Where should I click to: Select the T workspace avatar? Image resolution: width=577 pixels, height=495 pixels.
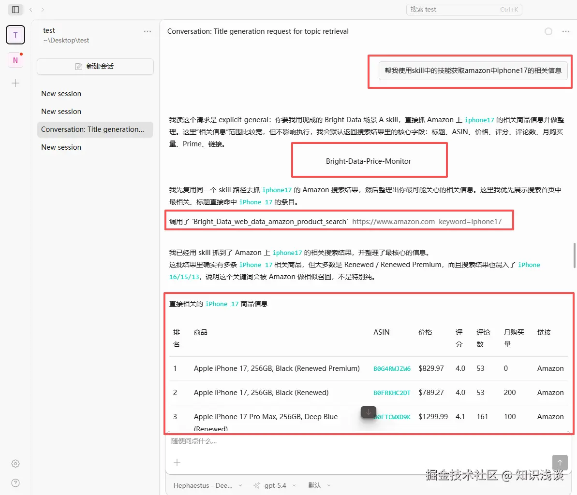tap(15, 35)
